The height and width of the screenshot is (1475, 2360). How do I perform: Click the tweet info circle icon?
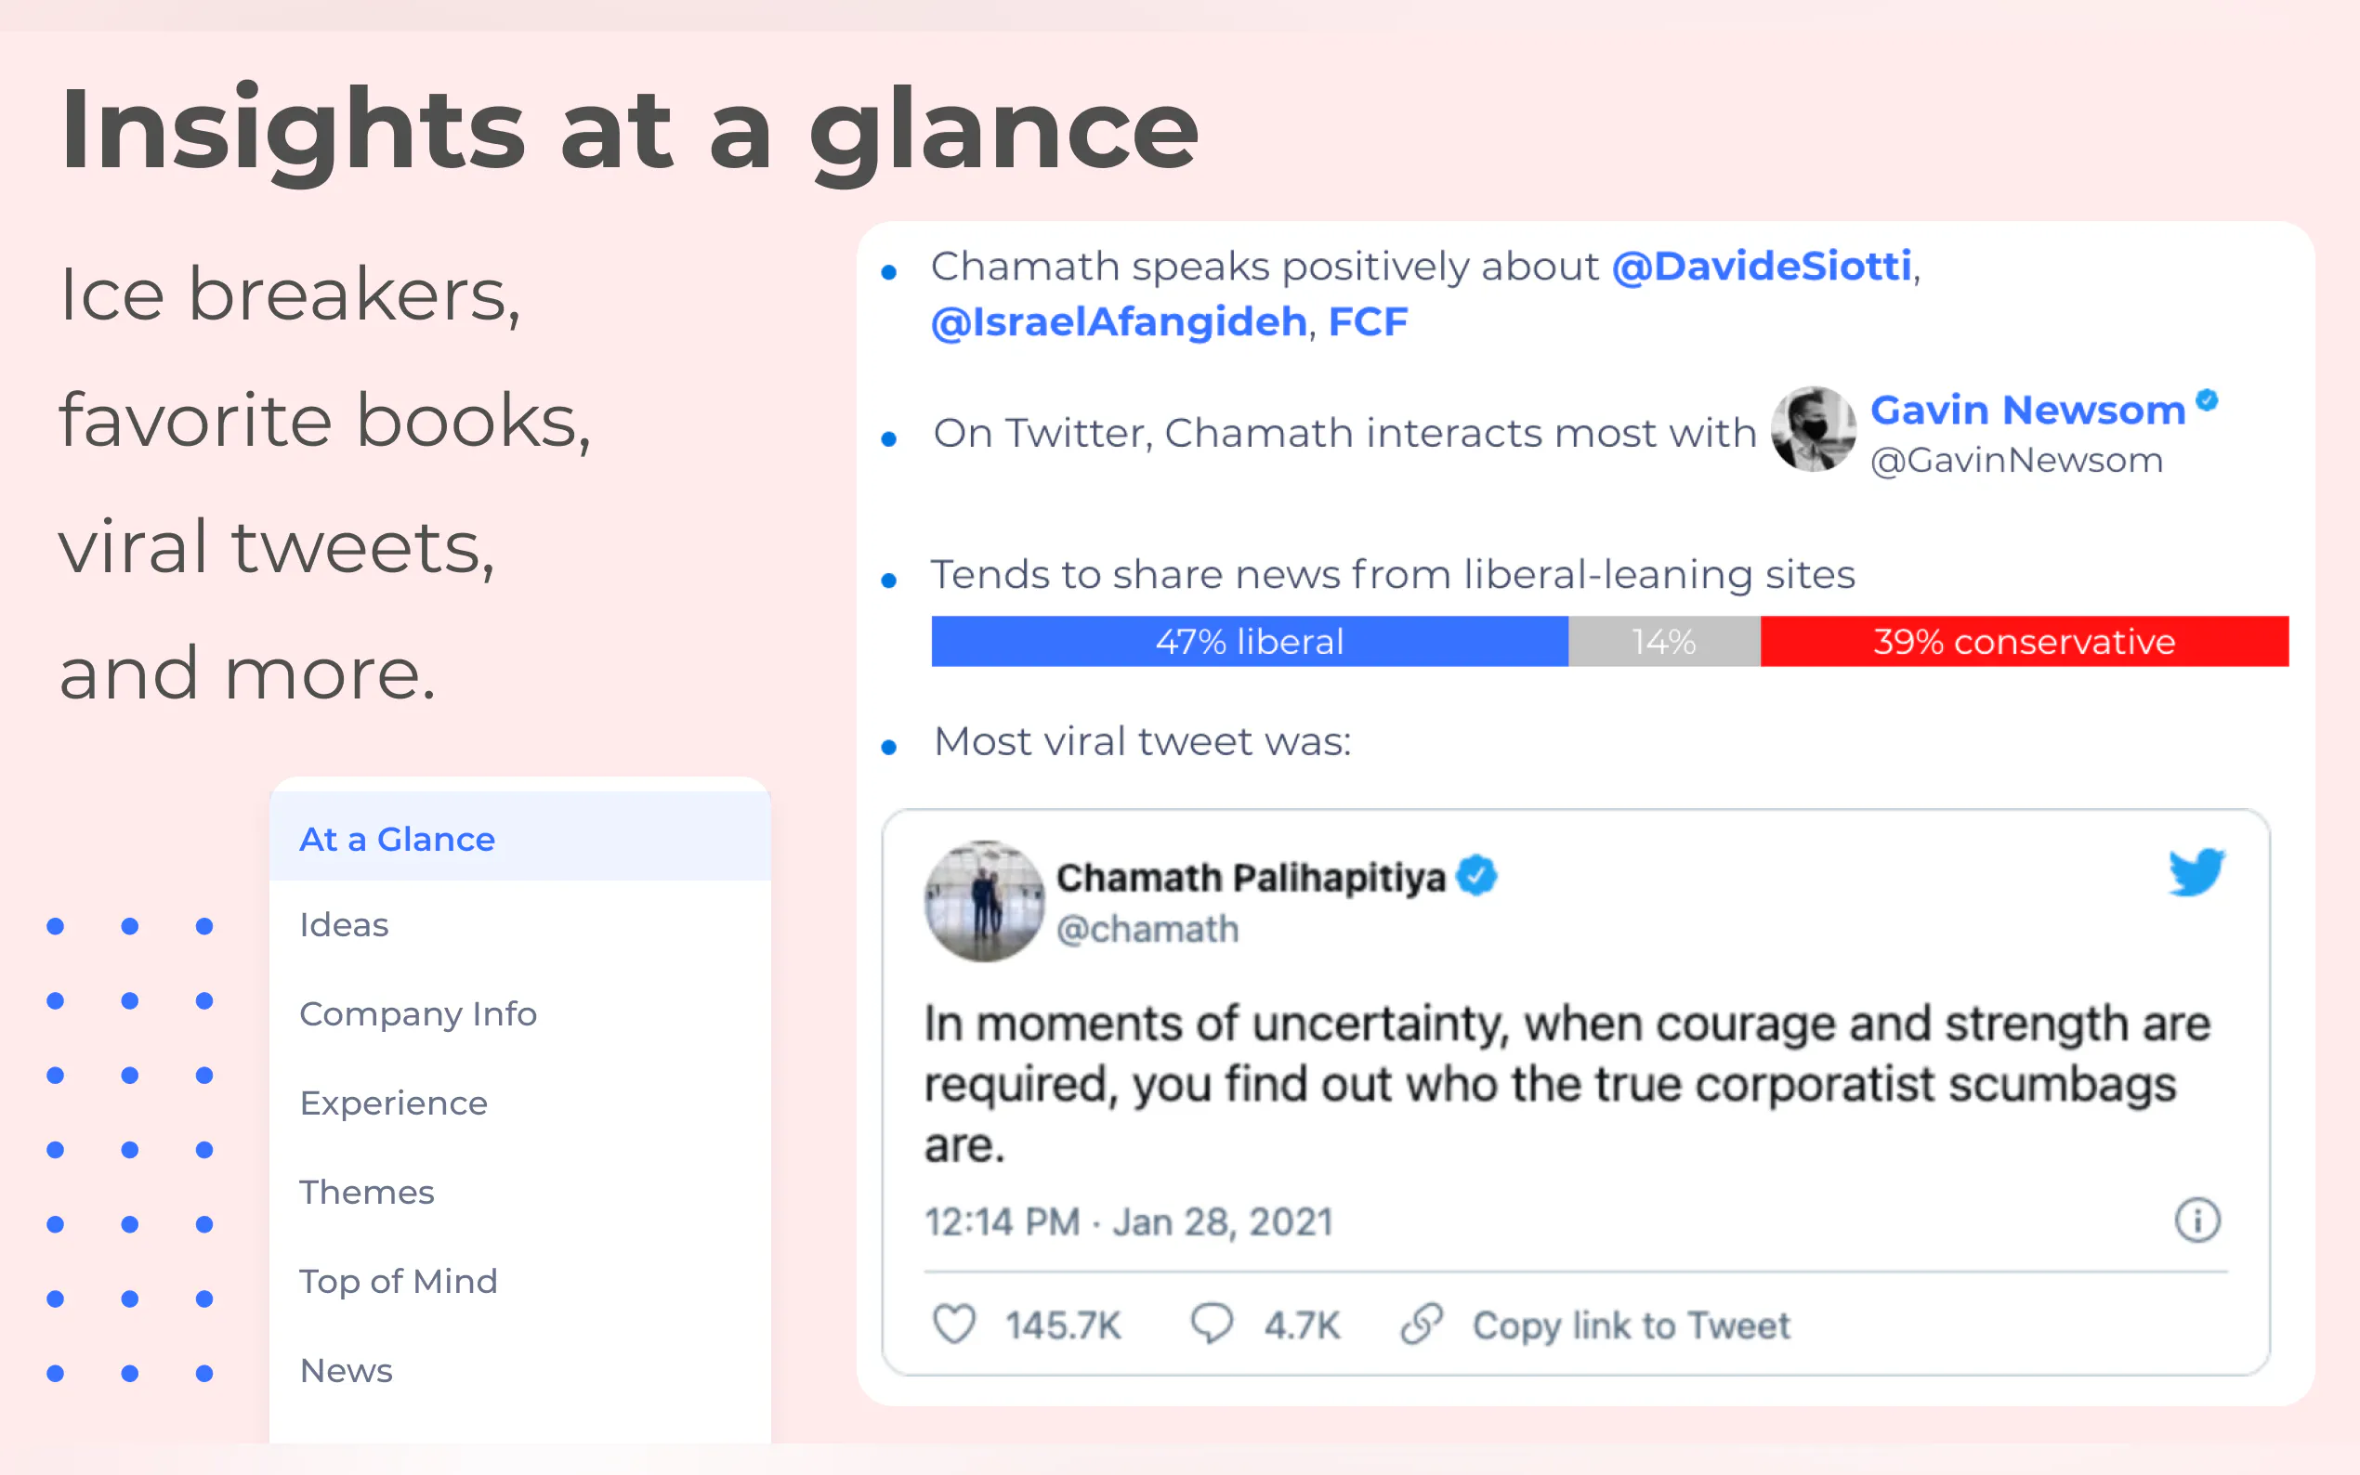click(x=2196, y=1220)
